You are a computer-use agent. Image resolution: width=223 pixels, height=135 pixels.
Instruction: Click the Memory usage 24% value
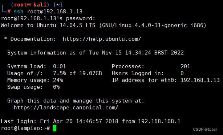tap(58, 80)
